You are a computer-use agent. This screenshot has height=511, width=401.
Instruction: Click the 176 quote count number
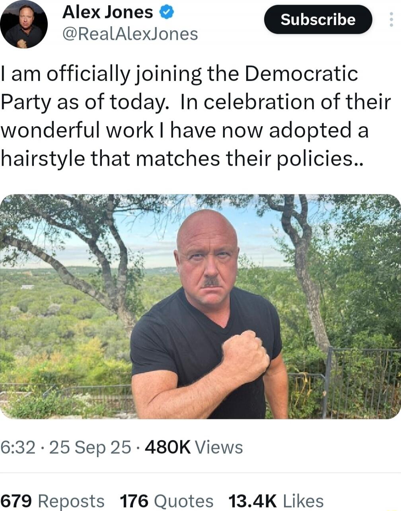coord(134,501)
